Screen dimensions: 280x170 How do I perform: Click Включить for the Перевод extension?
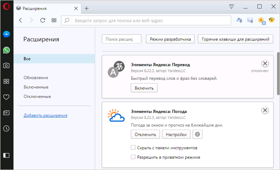[144, 88]
